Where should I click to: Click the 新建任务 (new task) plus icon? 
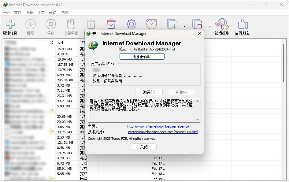(10, 24)
